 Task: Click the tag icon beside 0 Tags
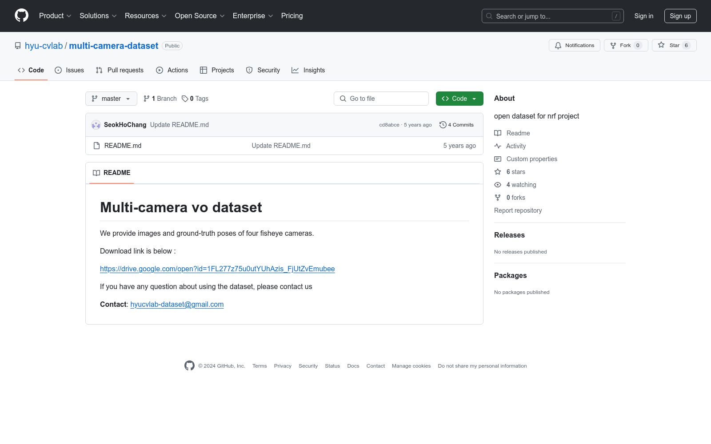click(x=185, y=99)
